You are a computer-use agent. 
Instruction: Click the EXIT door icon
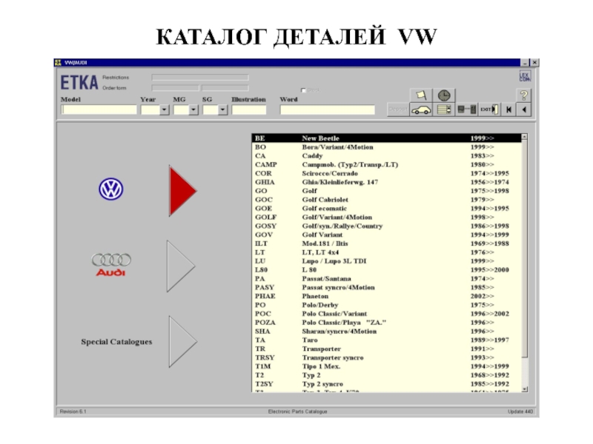[489, 110]
